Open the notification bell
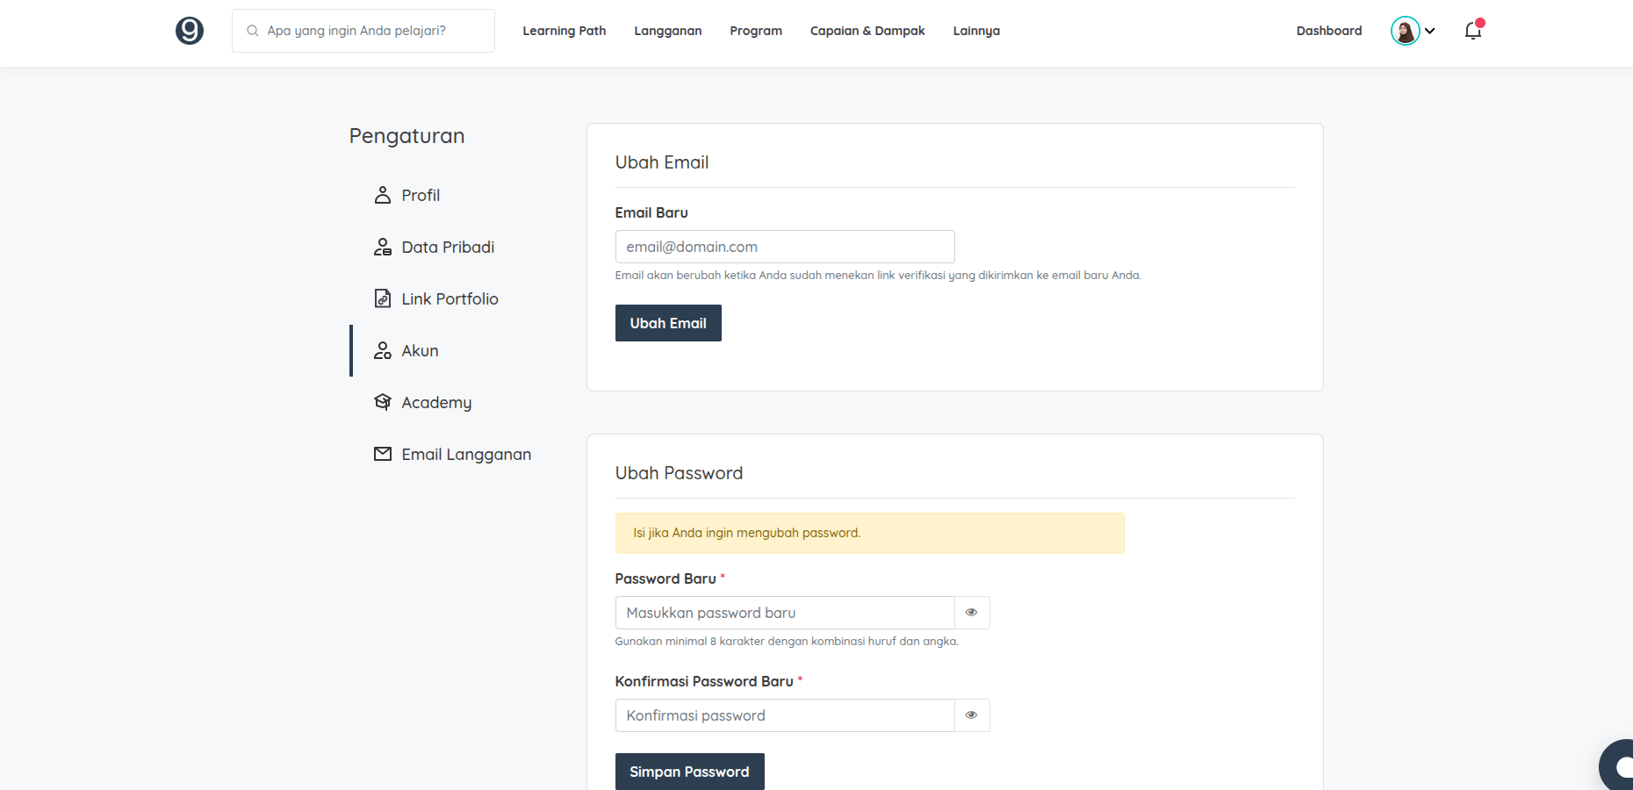Screen dimensions: 1633x790 coord(1473,31)
